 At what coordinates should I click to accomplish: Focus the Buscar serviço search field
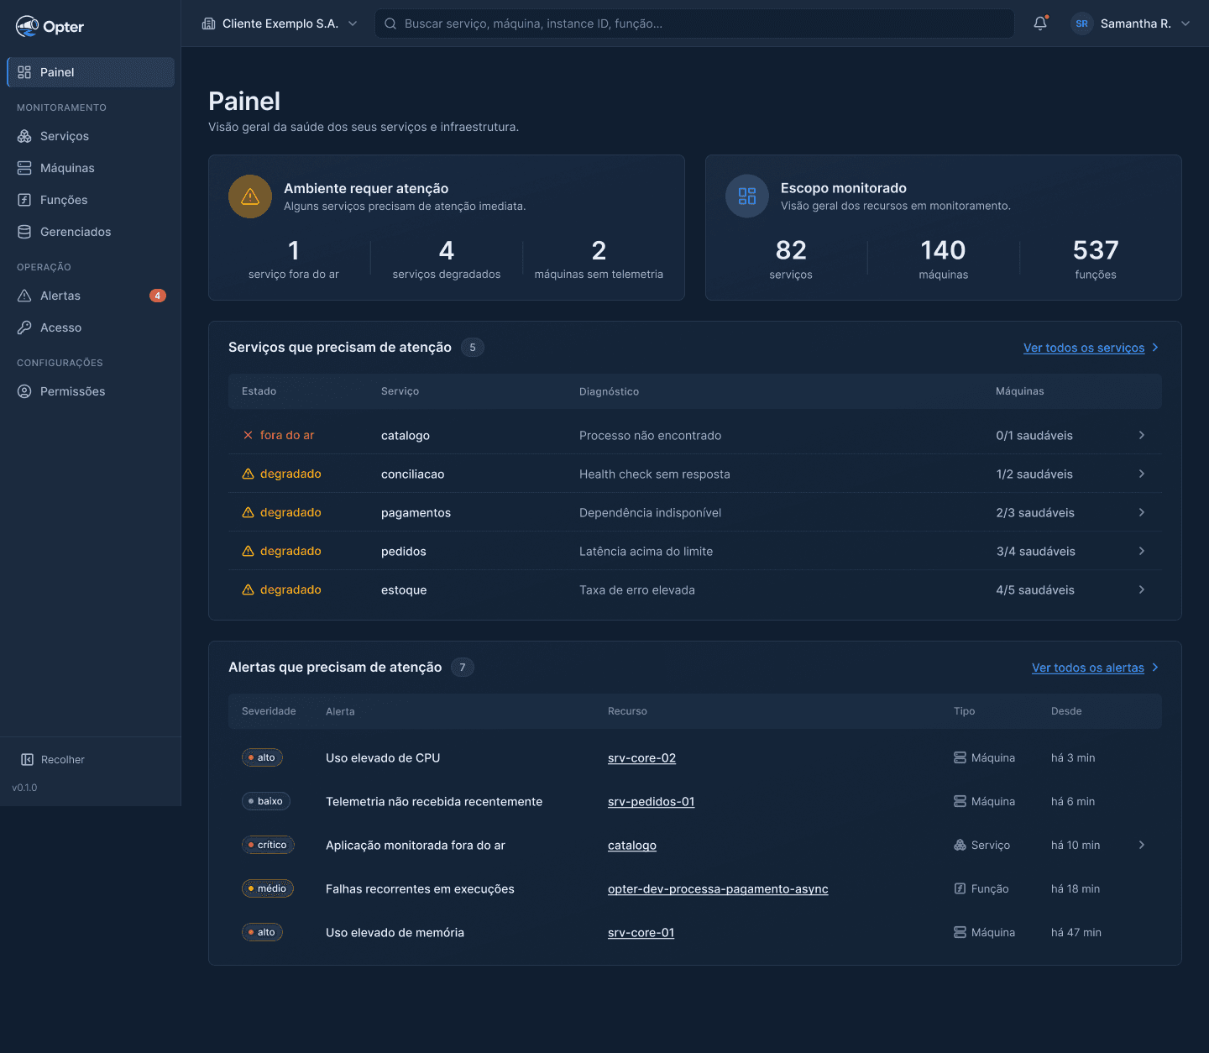click(694, 24)
